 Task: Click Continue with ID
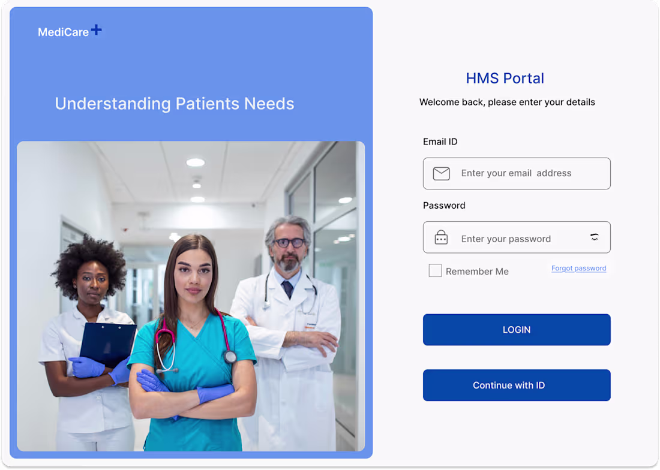(517, 385)
